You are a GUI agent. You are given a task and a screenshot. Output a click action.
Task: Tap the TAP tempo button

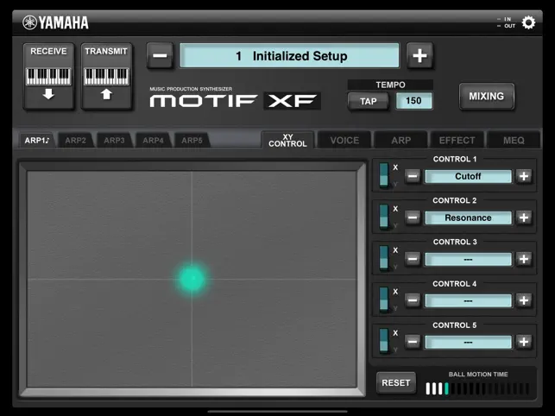click(369, 101)
